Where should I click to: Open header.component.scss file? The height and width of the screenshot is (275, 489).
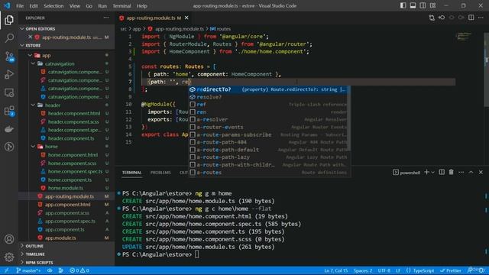pos(73,121)
